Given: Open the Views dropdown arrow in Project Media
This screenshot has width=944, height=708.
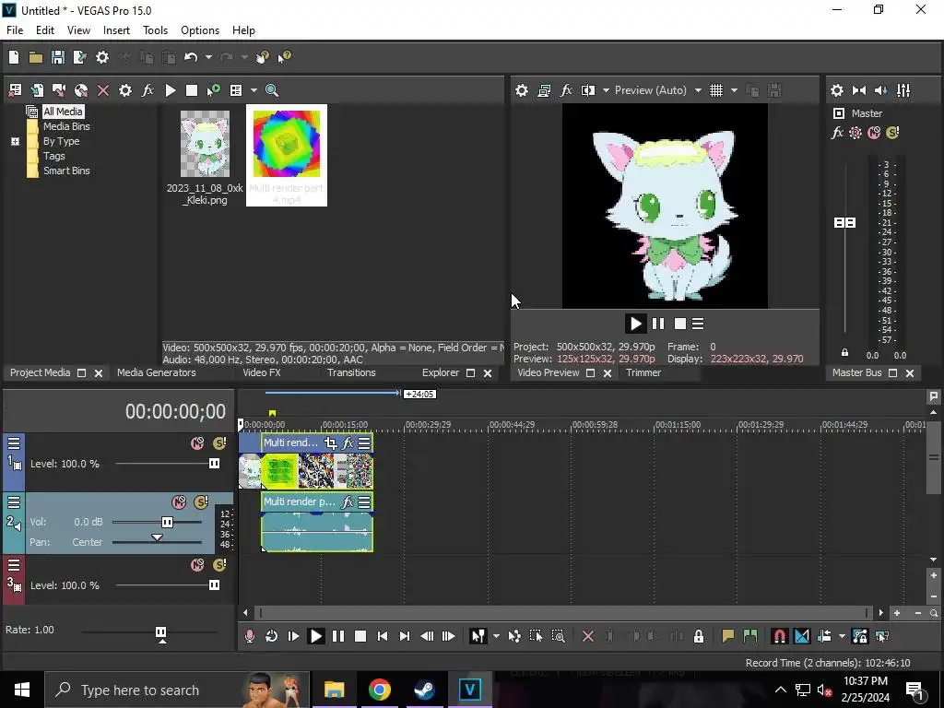Looking at the screenshot, I should 254,90.
